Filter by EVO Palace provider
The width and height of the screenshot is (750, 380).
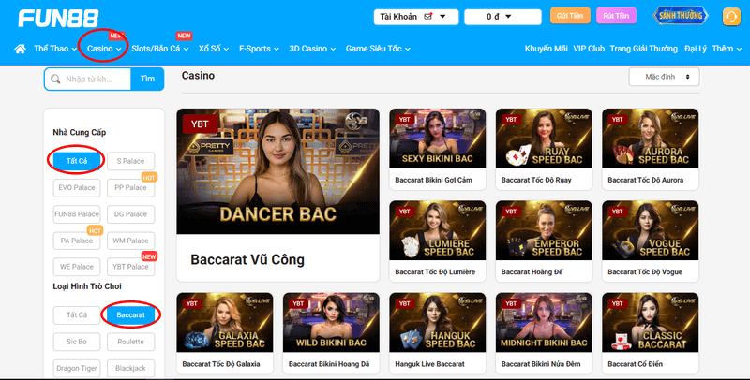click(77, 187)
